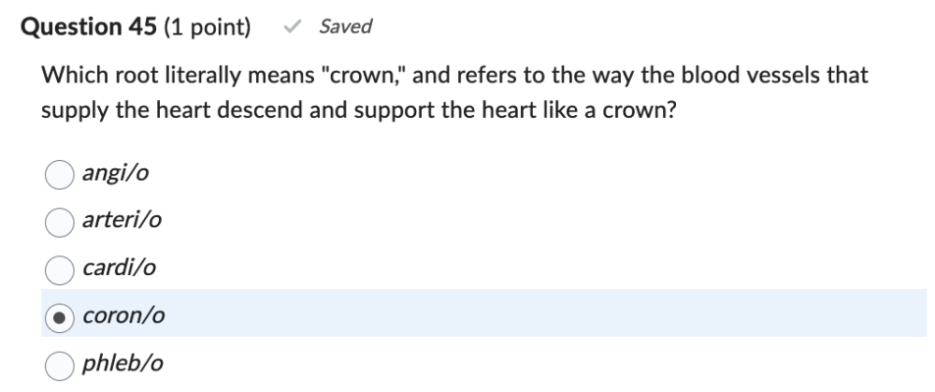Pick the cardi/o radio button
The width and height of the screenshot is (935, 392).
[60, 269]
